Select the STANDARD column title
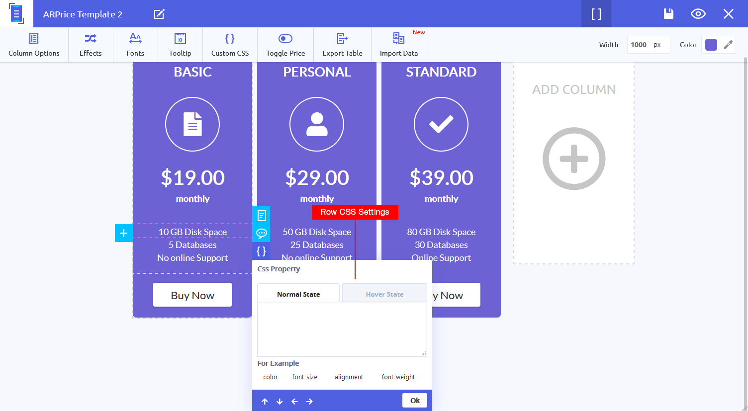The image size is (748, 411). click(441, 72)
